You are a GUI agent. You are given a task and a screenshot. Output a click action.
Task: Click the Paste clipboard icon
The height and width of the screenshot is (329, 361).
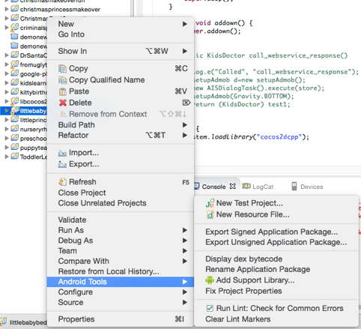62,91
